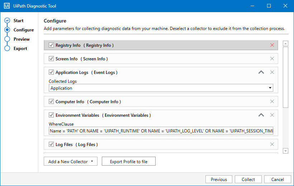The width and height of the screenshot is (294, 186).
Task: Remove the Log Files collector
Action: 272,144
